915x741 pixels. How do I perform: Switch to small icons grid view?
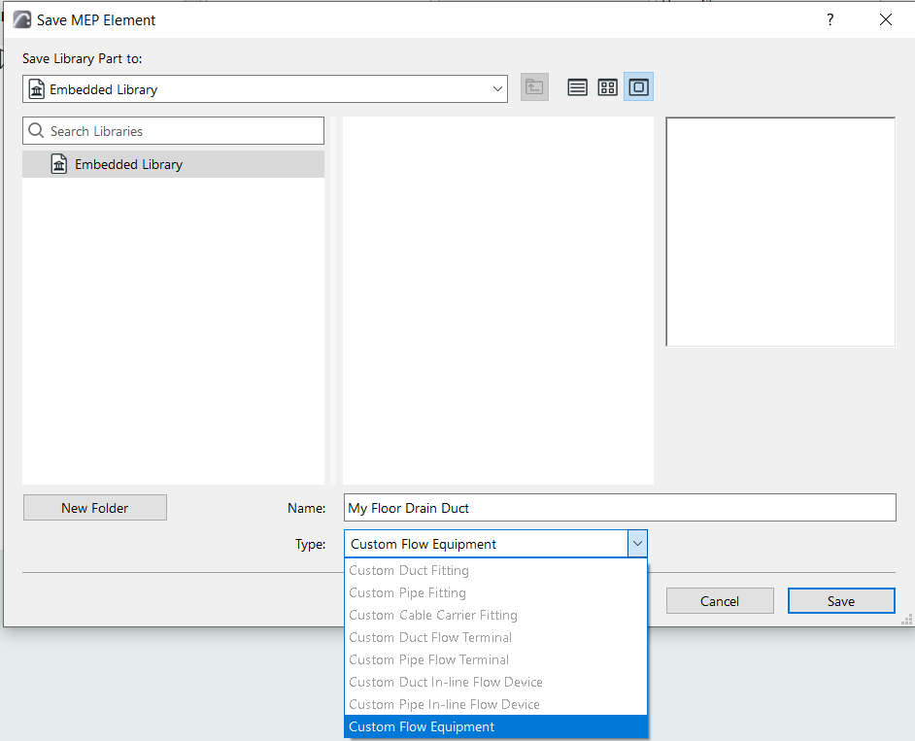point(607,87)
